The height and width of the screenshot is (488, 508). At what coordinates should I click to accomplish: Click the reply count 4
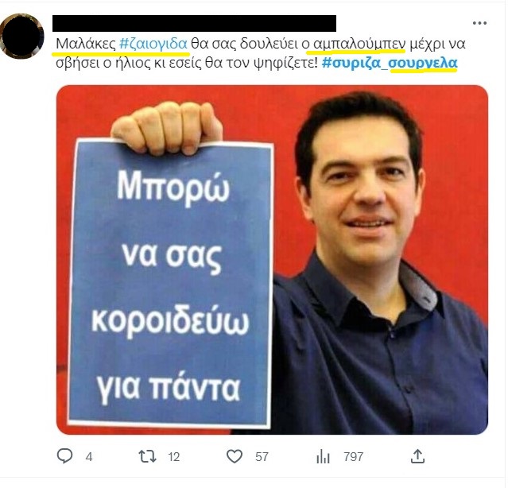[x=89, y=457]
